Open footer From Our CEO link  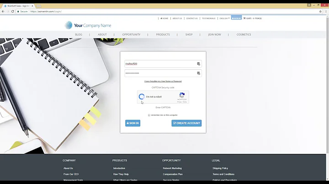[71, 174]
